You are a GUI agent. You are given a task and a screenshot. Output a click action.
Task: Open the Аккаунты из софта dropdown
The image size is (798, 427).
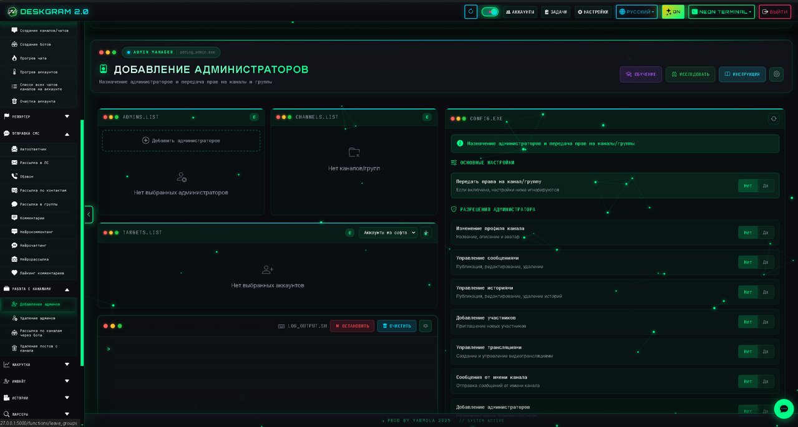tap(387, 233)
